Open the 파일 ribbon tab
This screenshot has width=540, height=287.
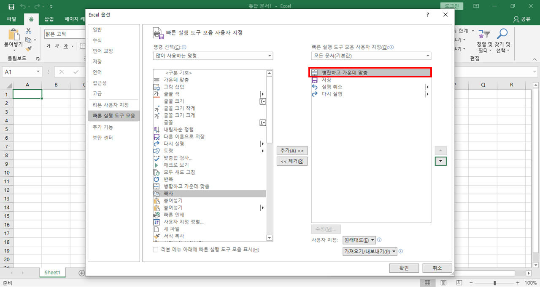11,19
